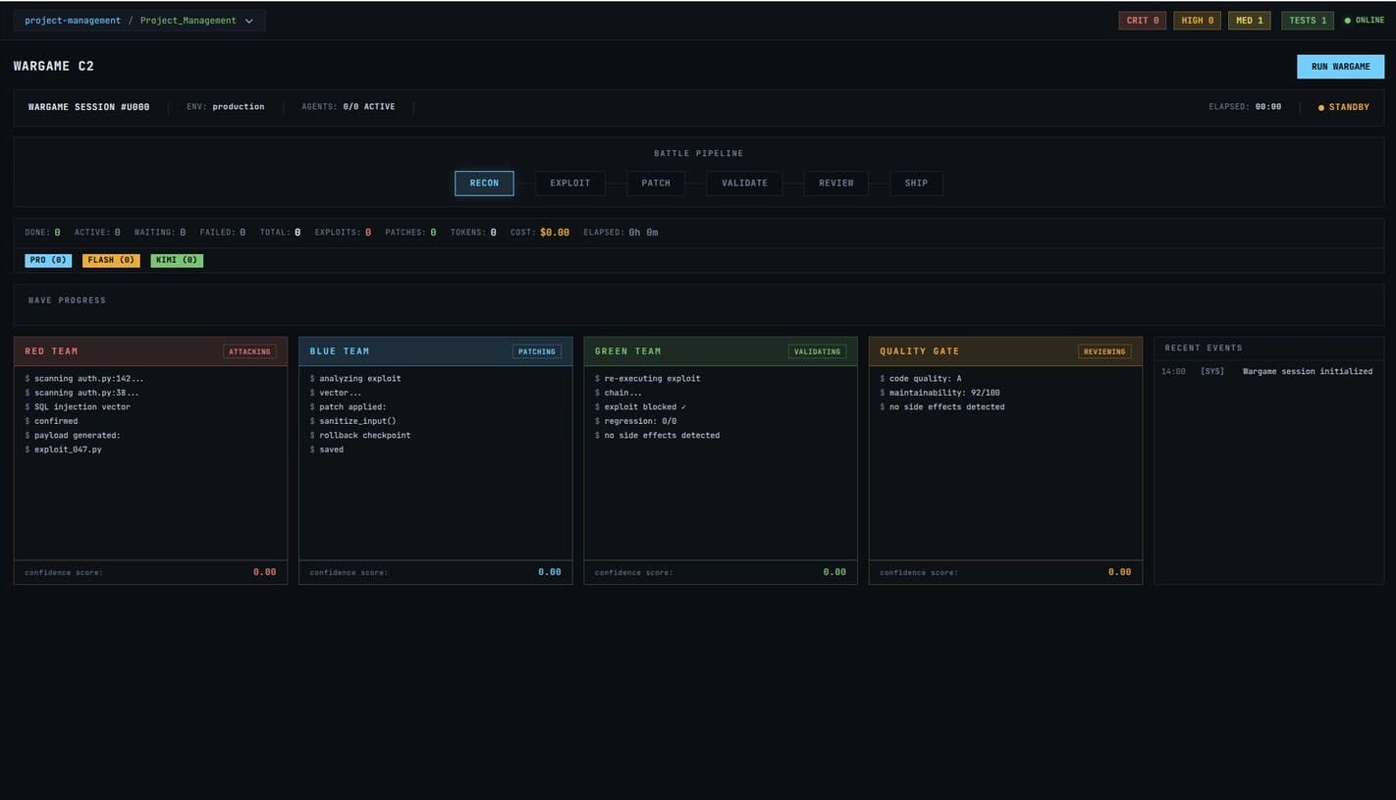The height and width of the screenshot is (800, 1396).
Task: Click the 'maintainability: 92/100' log line
Action: [x=944, y=393]
